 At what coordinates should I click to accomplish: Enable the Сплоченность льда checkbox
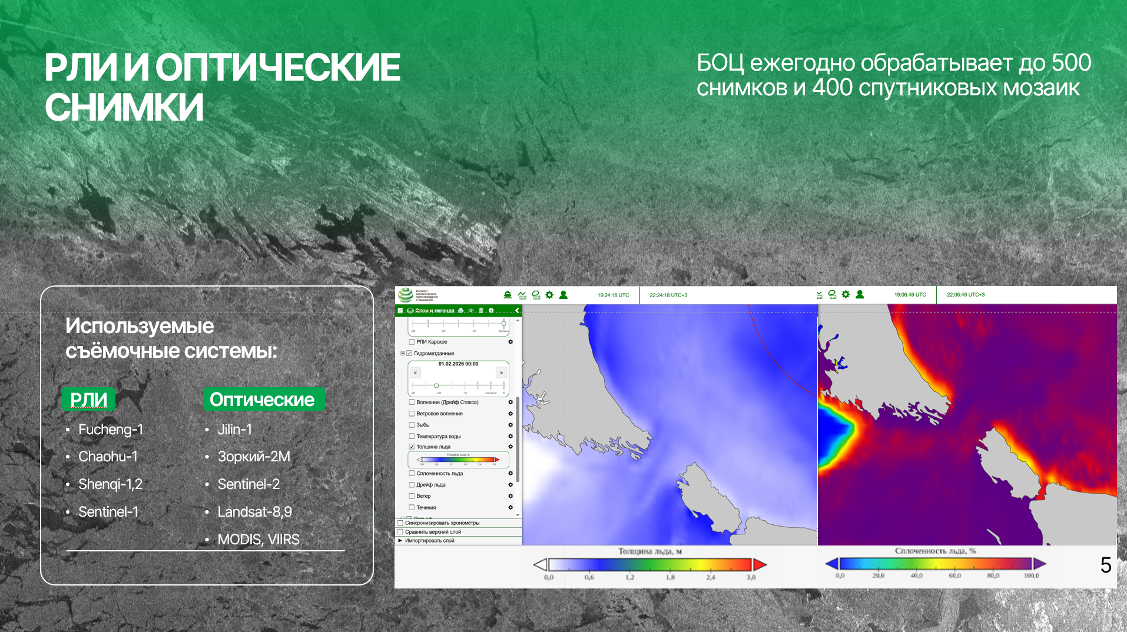click(x=412, y=473)
